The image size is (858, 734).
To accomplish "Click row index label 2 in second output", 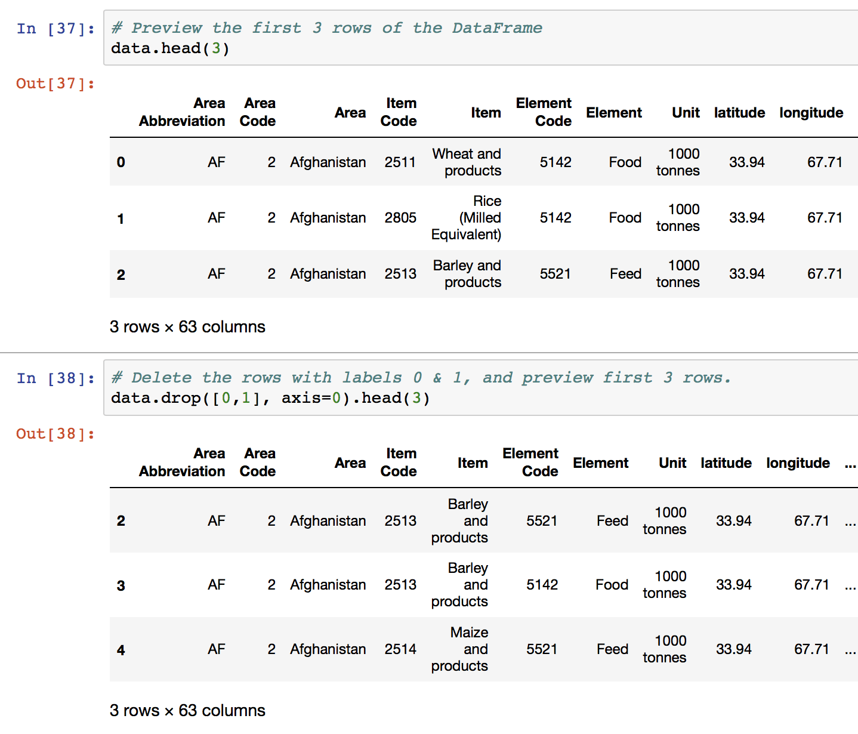I will (x=121, y=520).
